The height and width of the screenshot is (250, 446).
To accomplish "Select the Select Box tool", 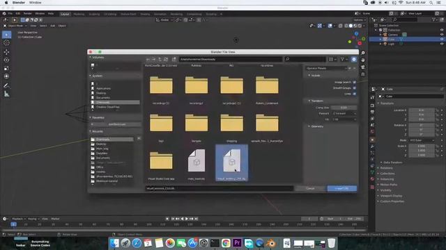I will click(x=6, y=35).
